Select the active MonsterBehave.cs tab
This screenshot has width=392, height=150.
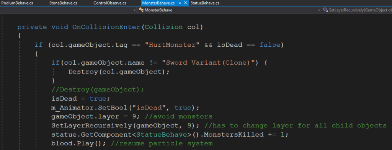[x=158, y=3]
